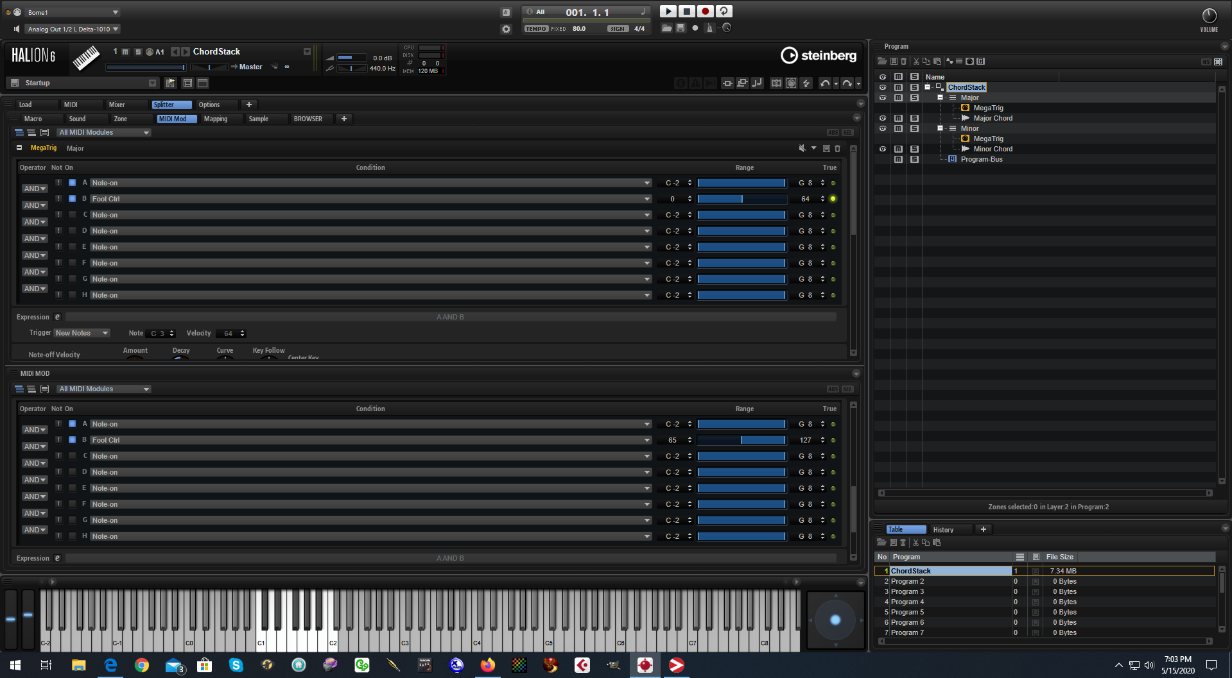1232x678 pixels.
Task: Load previous program with left arrow
Action: click(x=175, y=51)
